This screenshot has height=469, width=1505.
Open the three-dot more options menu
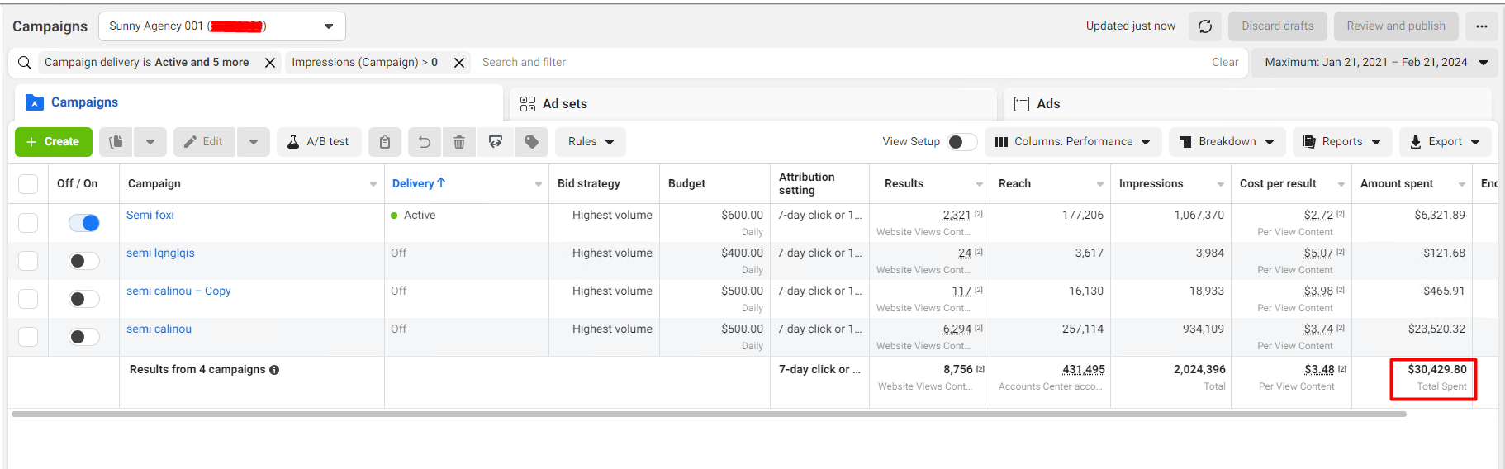1482,26
